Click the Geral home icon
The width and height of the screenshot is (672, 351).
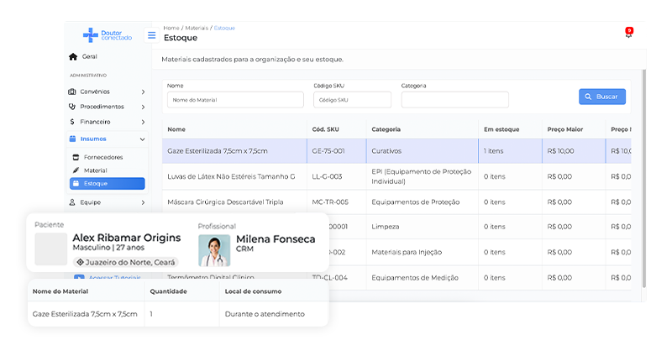73,56
